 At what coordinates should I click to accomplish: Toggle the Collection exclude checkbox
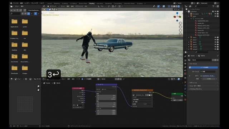click(213, 11)
